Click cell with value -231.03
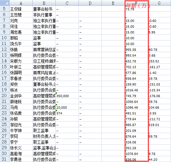 [x=159, y=84]
